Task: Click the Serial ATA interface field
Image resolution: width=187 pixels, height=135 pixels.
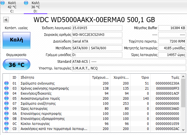Action: coord(97,41)
